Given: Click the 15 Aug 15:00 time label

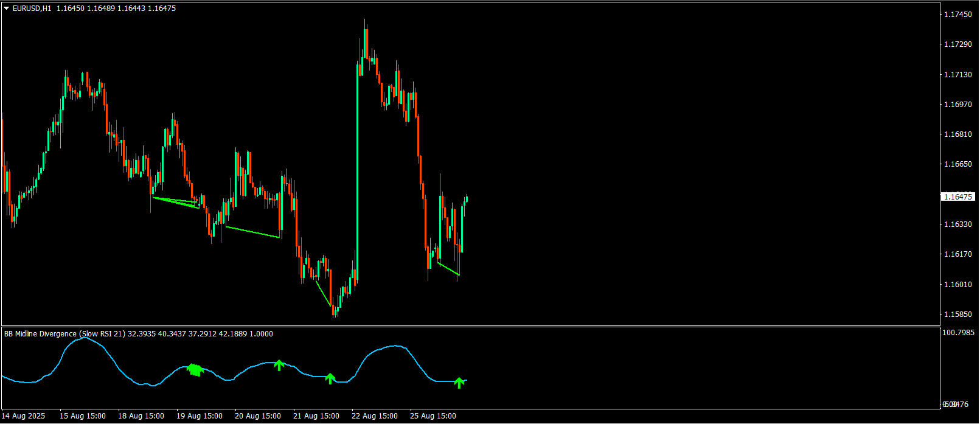Looking at the screenshot, I should 83,416.
